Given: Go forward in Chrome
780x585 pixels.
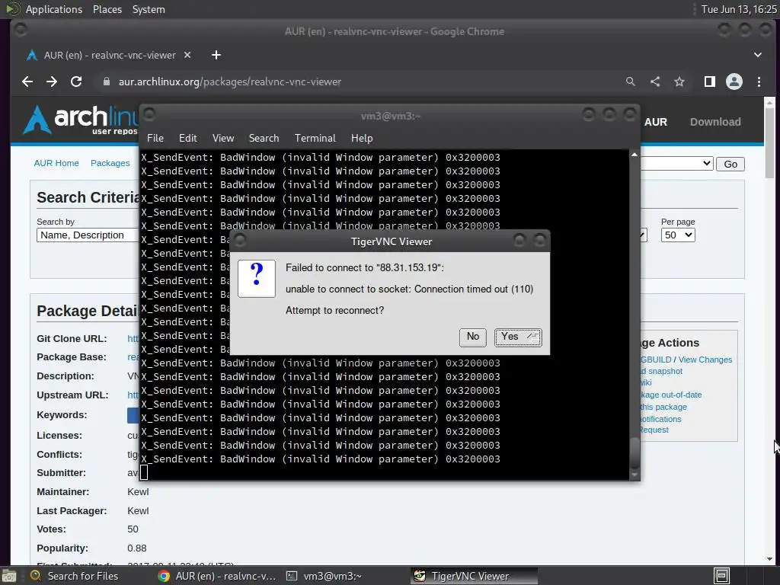Looking at the screenshot, I should (52, 82).
